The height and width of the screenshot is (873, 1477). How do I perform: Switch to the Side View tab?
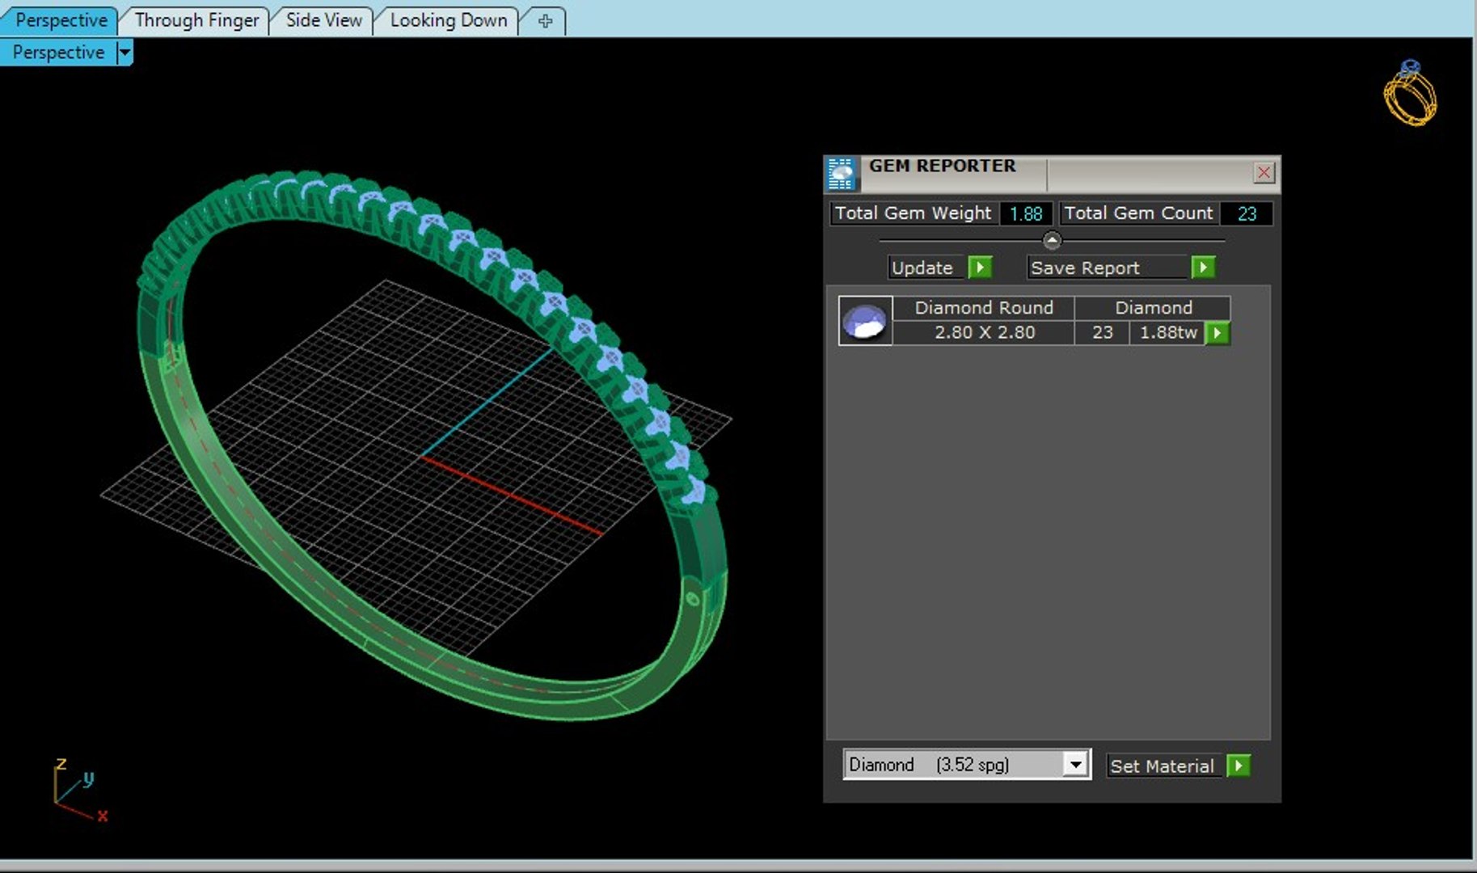(x=323, y=20)
